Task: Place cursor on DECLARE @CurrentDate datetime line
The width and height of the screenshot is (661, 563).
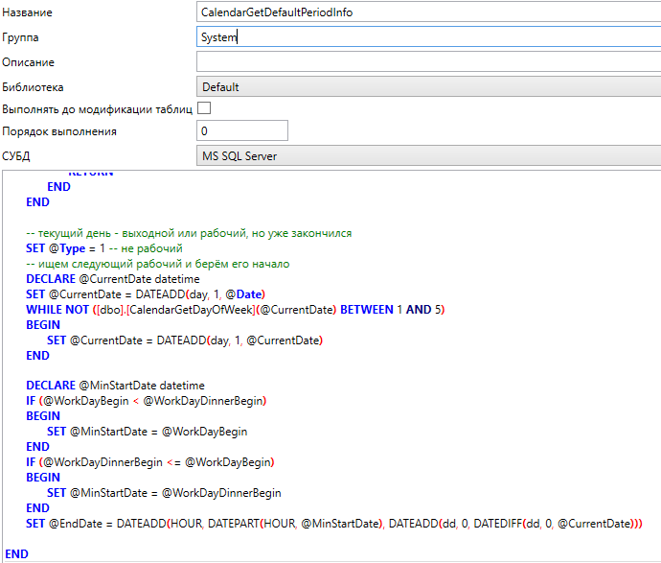Action: click(x=115, y=279)
